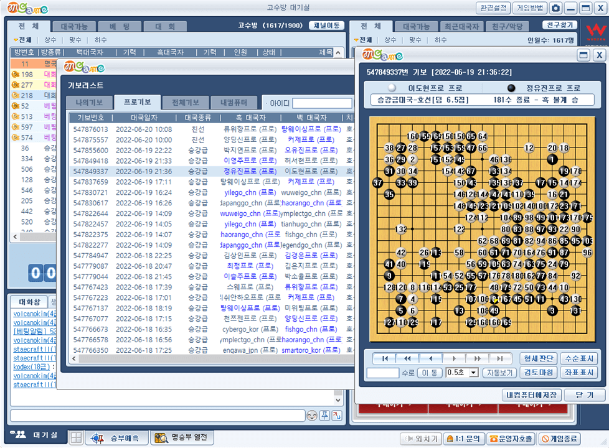Switch to the 전체기보 tab
The image size is (609, 448).
tap(186, 103)
